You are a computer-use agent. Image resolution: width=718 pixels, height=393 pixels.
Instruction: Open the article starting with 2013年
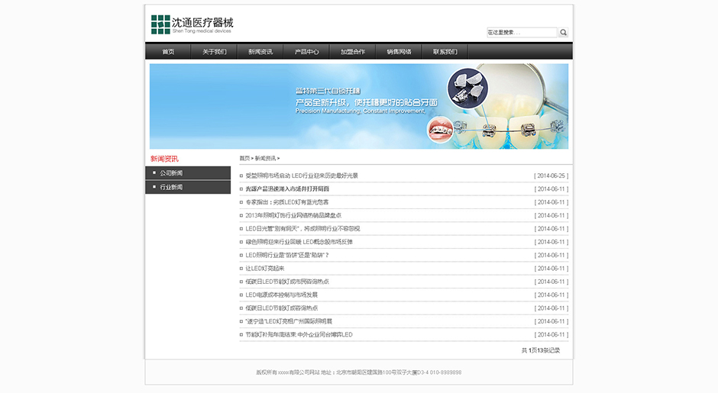[293, 215]
